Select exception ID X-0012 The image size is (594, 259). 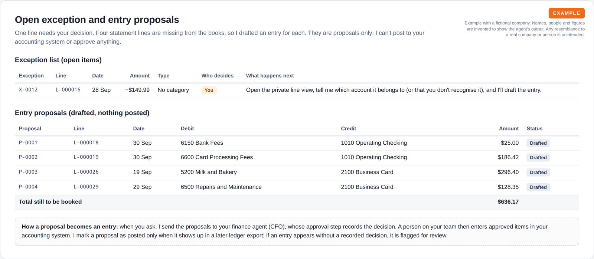28,90
